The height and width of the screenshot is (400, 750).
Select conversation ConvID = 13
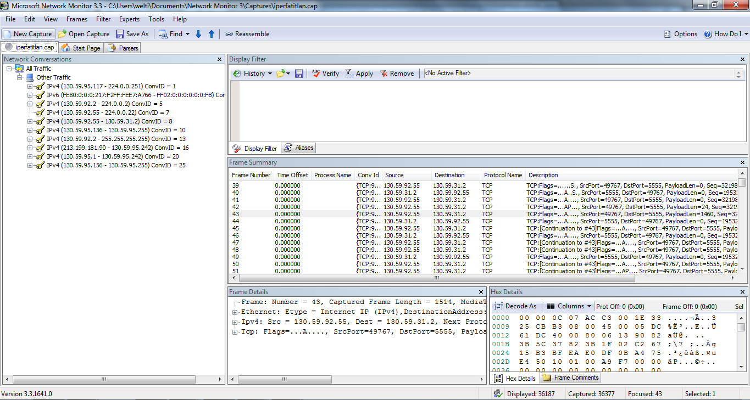(x=116, y=139)
